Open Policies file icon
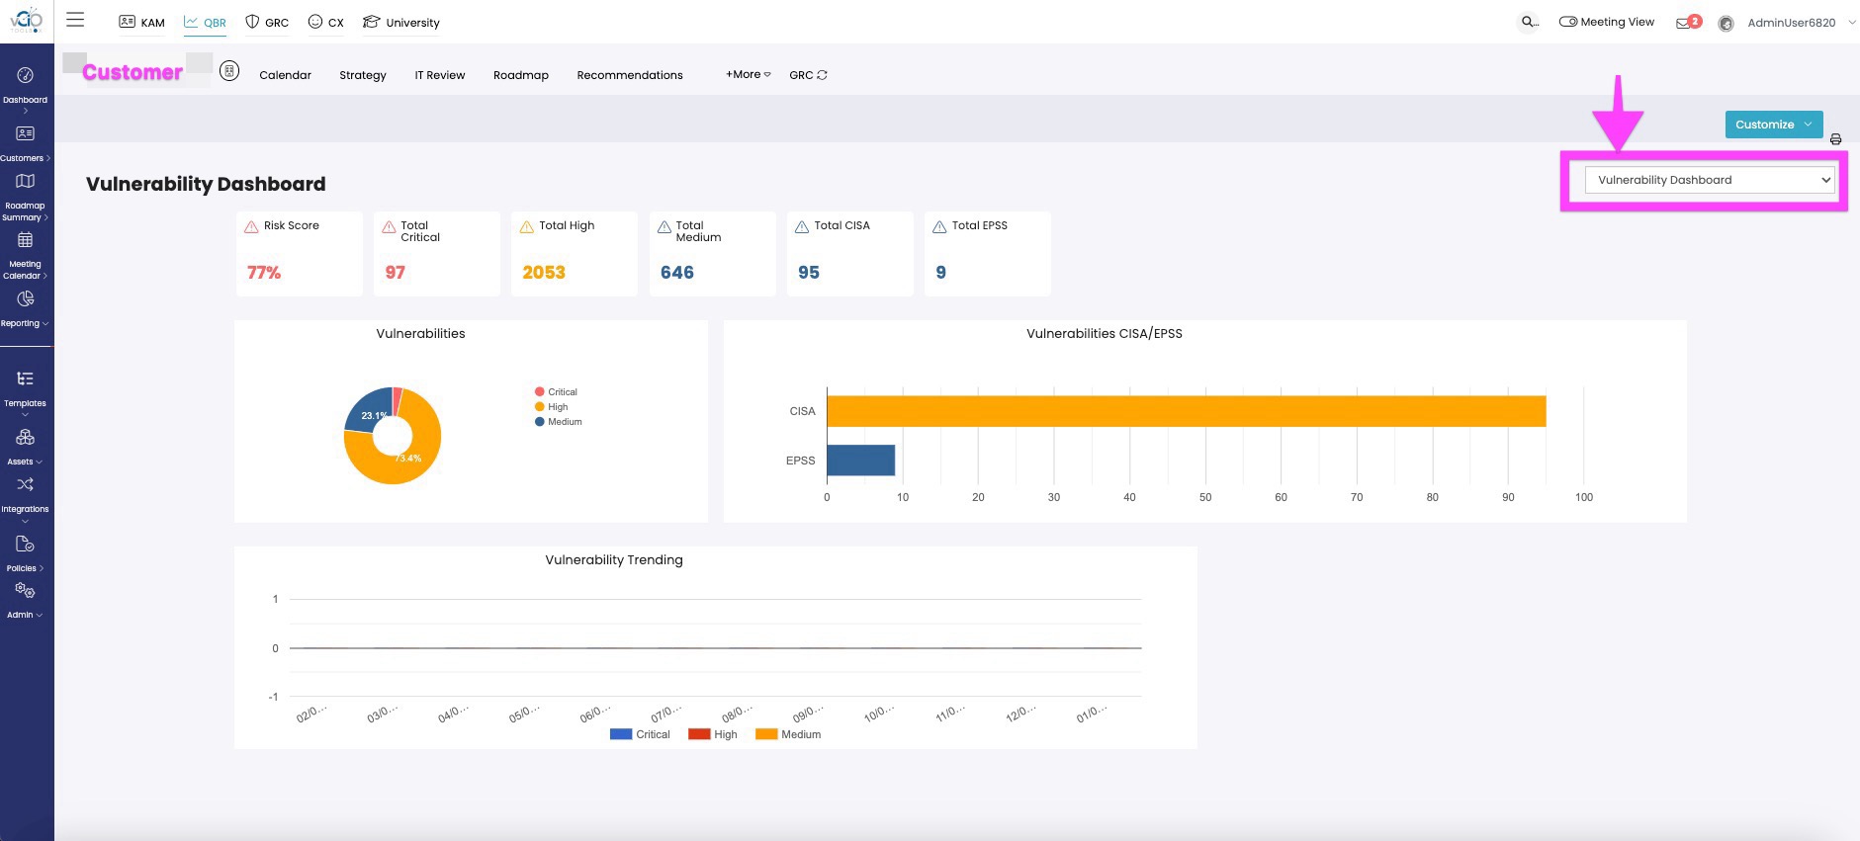Image resolution: width=1860 pixels, height=841 pixels. (26, 544)
